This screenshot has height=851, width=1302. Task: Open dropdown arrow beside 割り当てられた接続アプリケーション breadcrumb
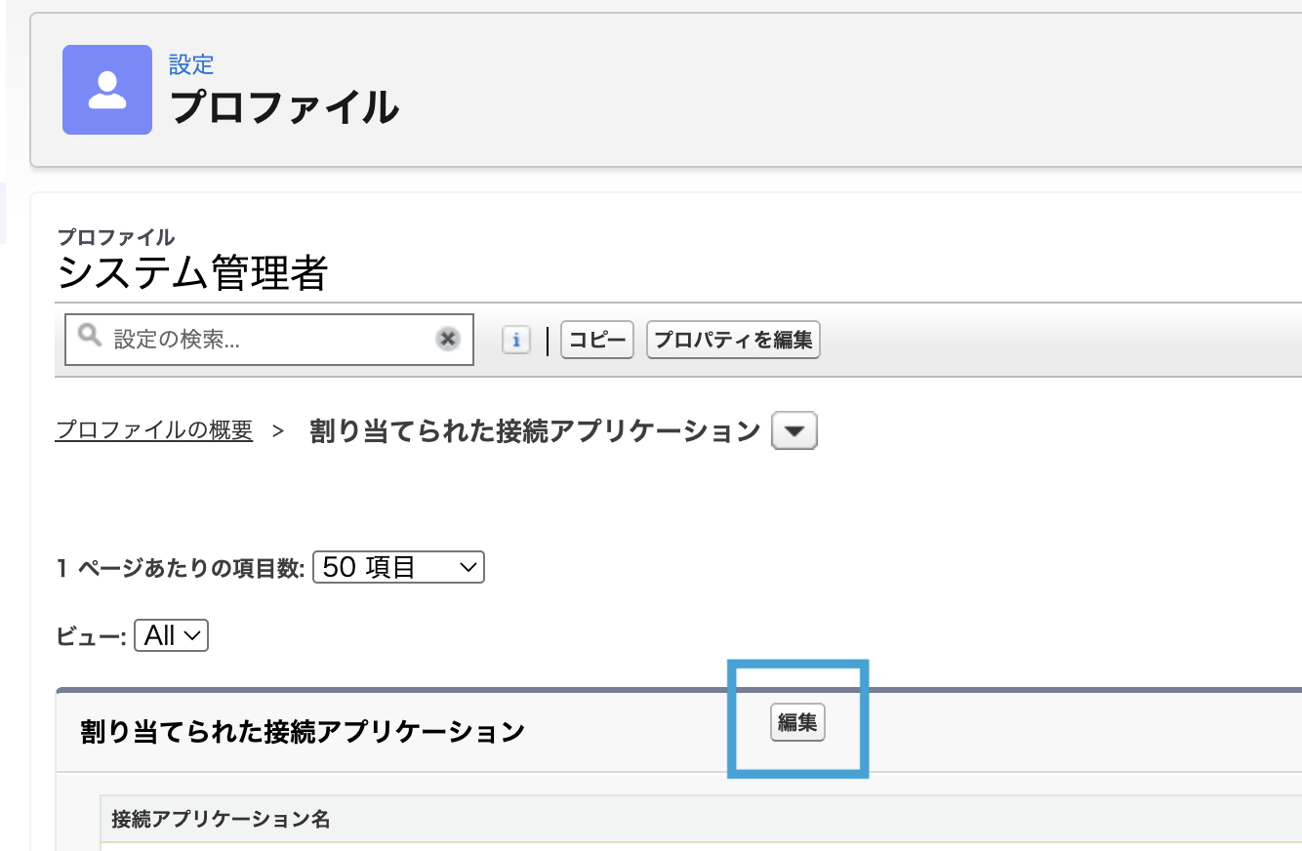(794, 431)
